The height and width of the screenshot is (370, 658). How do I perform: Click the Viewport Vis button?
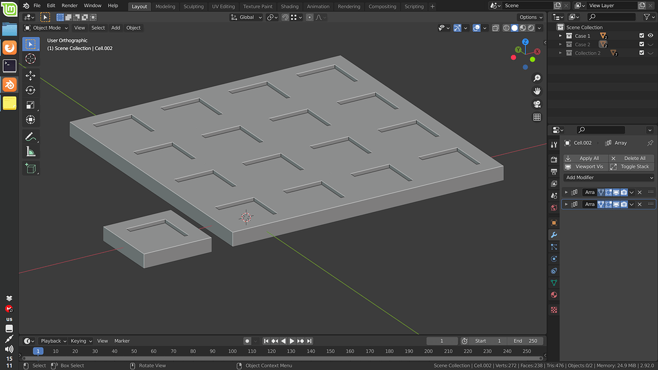coord(585,166)
